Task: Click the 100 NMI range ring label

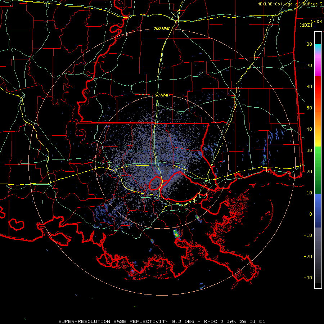Action: click(162, 28)
